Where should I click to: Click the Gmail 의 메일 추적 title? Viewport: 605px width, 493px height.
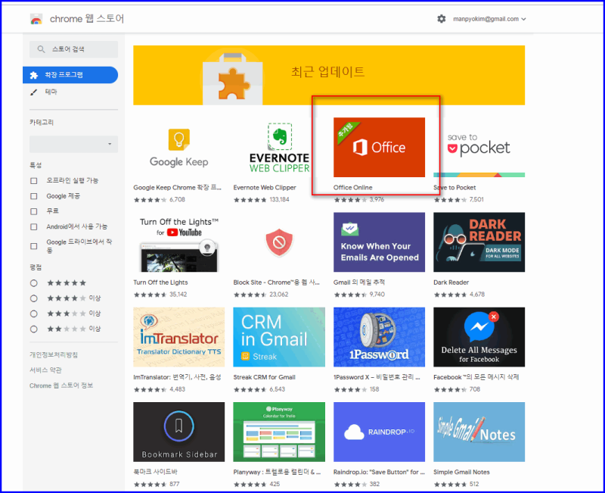[x=359, y=282]
